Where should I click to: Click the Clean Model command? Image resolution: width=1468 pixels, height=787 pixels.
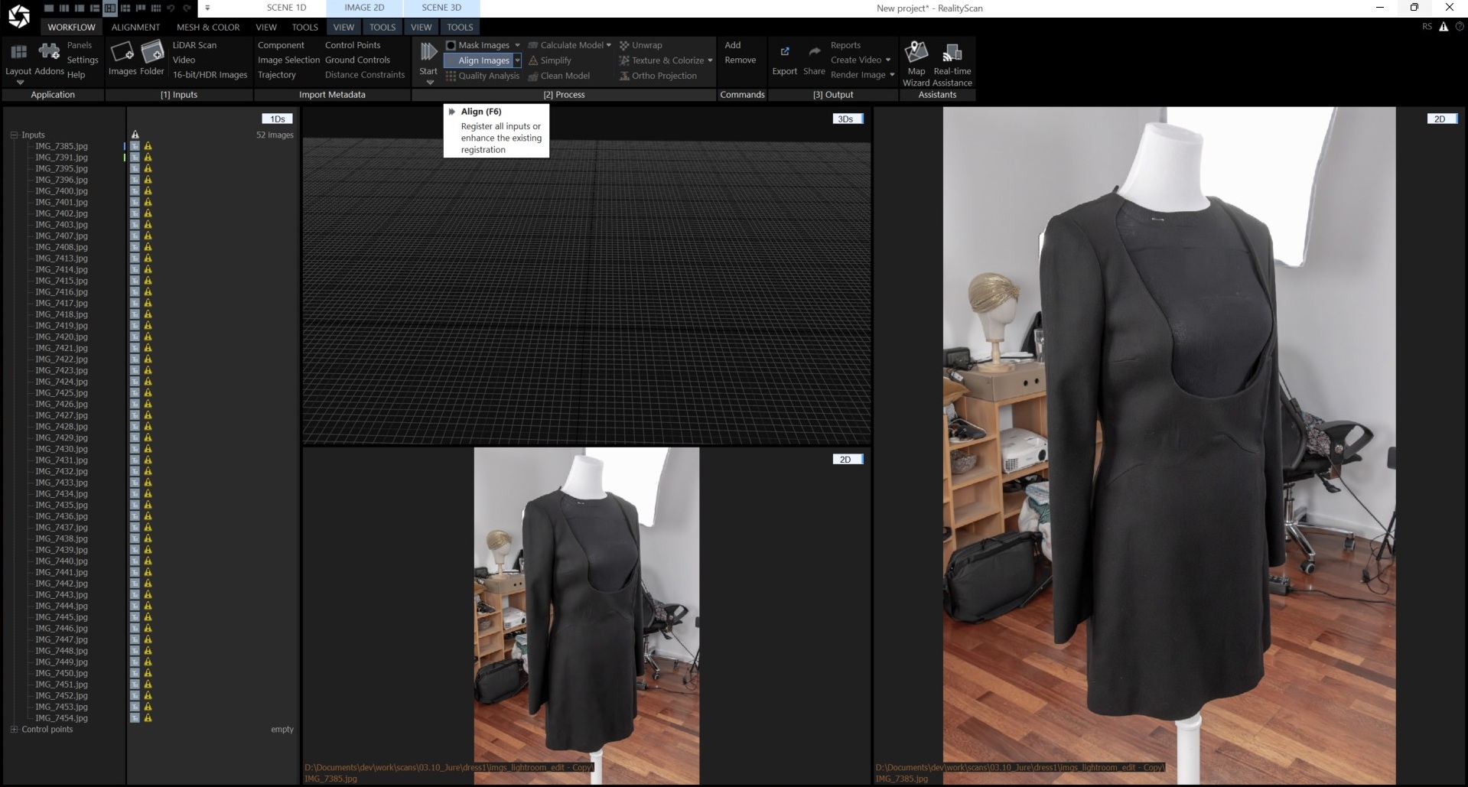pos(565,76)
